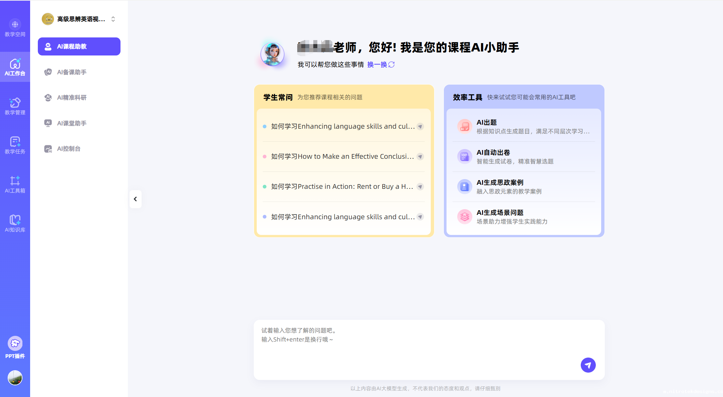Click the user avatar at sidebar bottom

pyautogui.click(x=15, y=378)
